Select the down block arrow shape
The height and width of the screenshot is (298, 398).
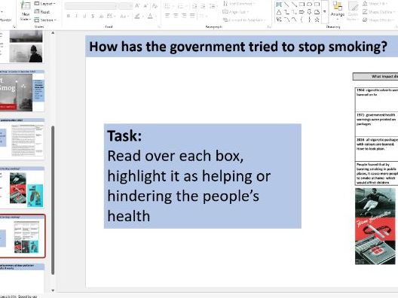coord(309,12)
